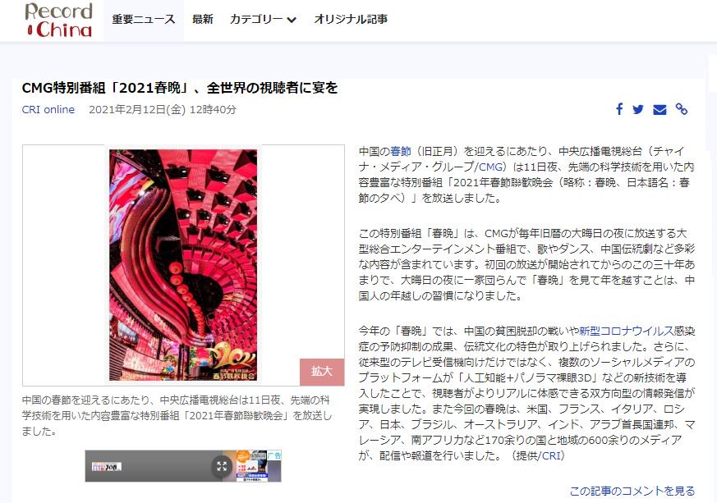View comments via この記事のコメントを見る
The height and width of the screenshot is (503, 717).
tap(632, 491)
